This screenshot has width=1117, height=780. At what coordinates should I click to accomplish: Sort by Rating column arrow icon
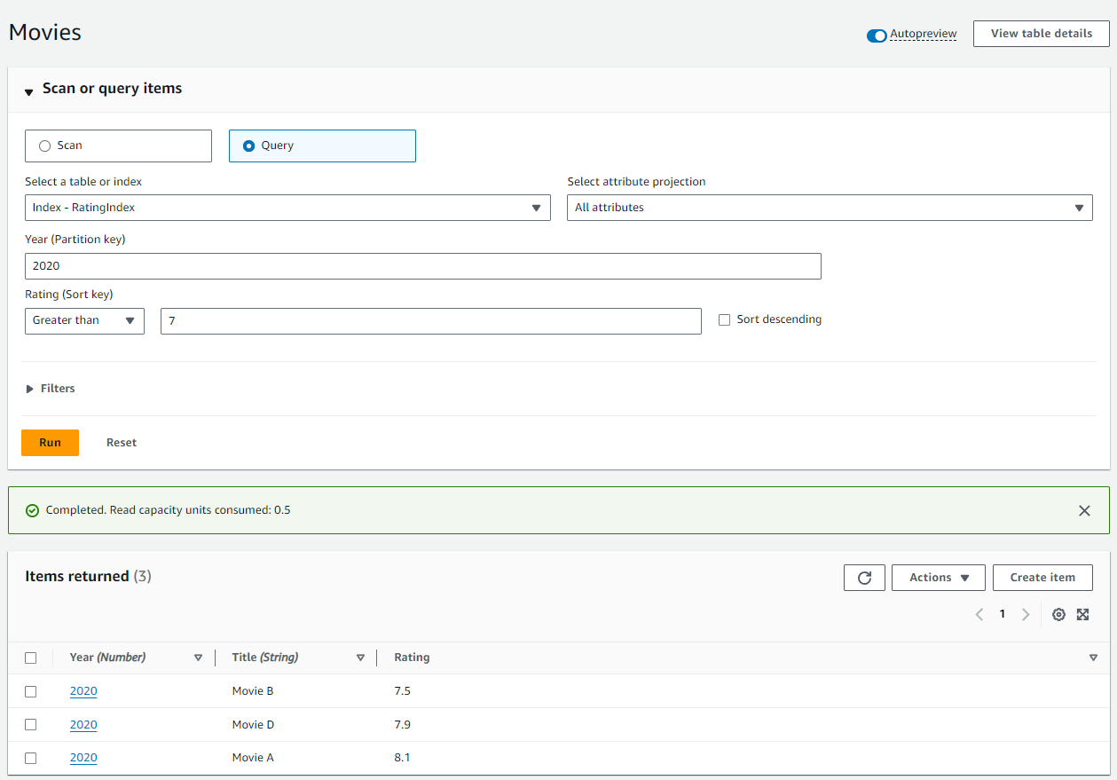pyautogui.click(x=1093, y=658)
